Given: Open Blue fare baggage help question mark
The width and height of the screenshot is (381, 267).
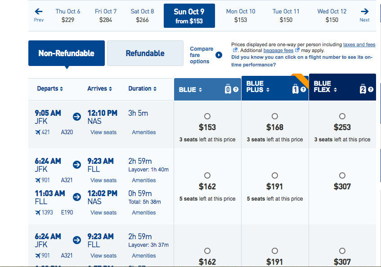Looking at the screenshot, I should (235, 89).
